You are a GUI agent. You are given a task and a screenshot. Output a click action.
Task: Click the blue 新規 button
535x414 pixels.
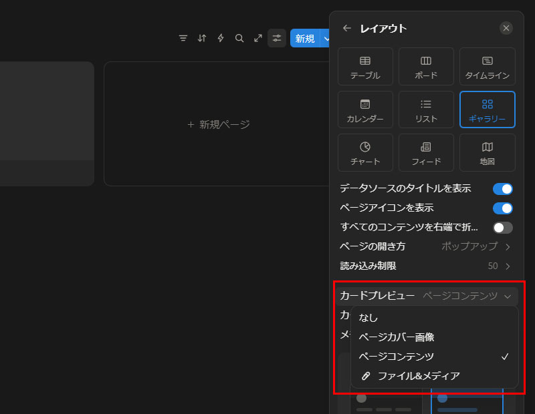pyautogui.click(x=305, y=39)
